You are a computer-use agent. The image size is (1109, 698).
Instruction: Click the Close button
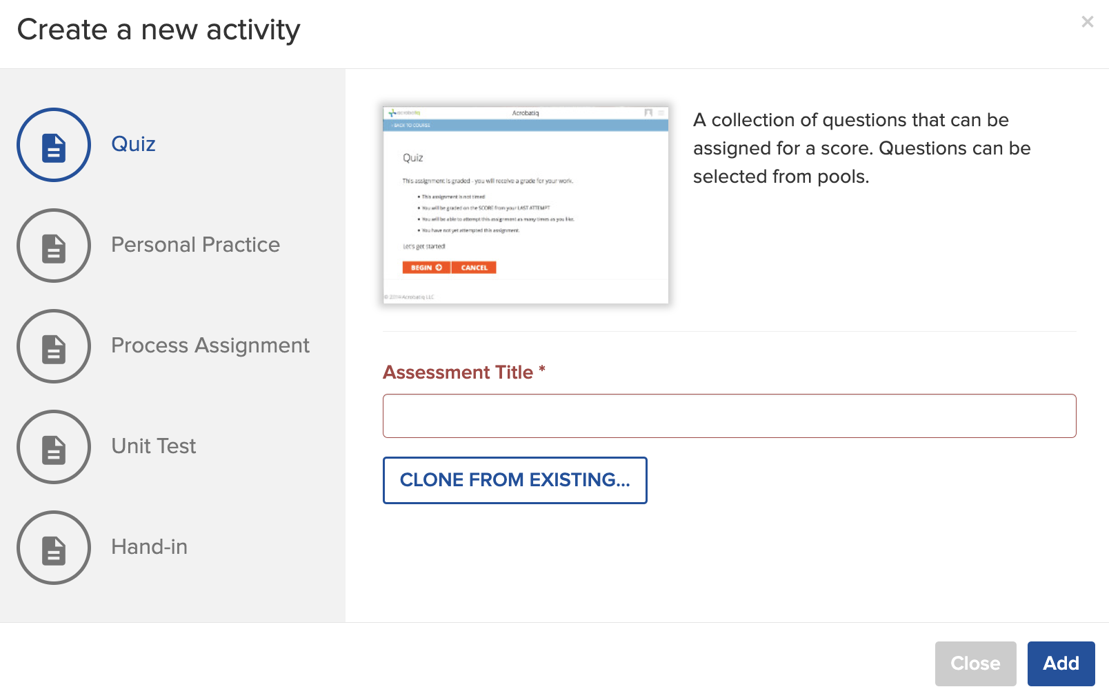tap(975, 664)
